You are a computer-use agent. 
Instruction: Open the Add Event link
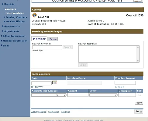tap(65, 112)
